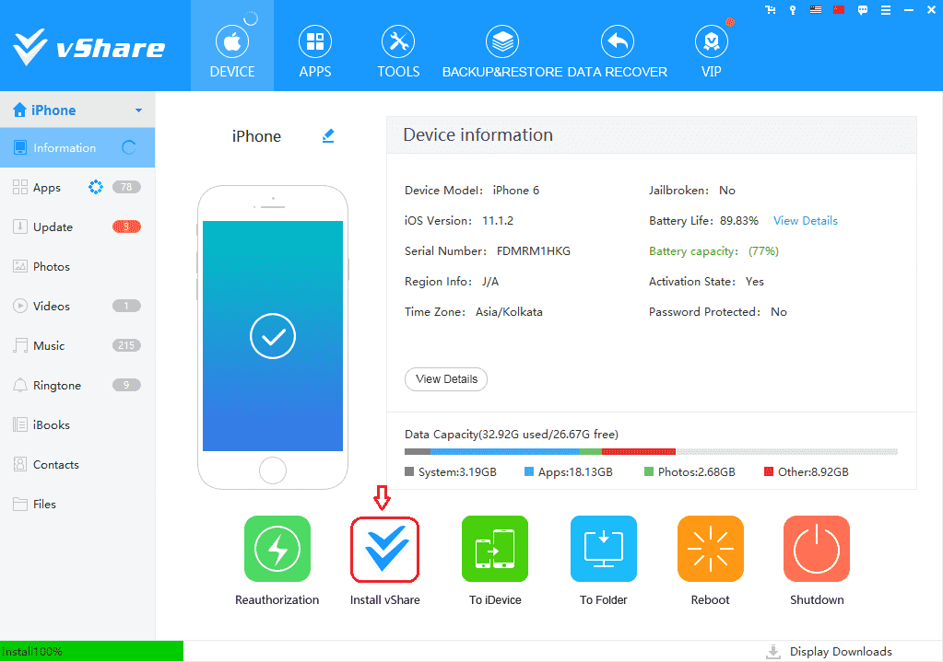This screenshot has height=662, width=943.
Task: Click the home icon beside iPhone
Action: (x=20, y=110)
